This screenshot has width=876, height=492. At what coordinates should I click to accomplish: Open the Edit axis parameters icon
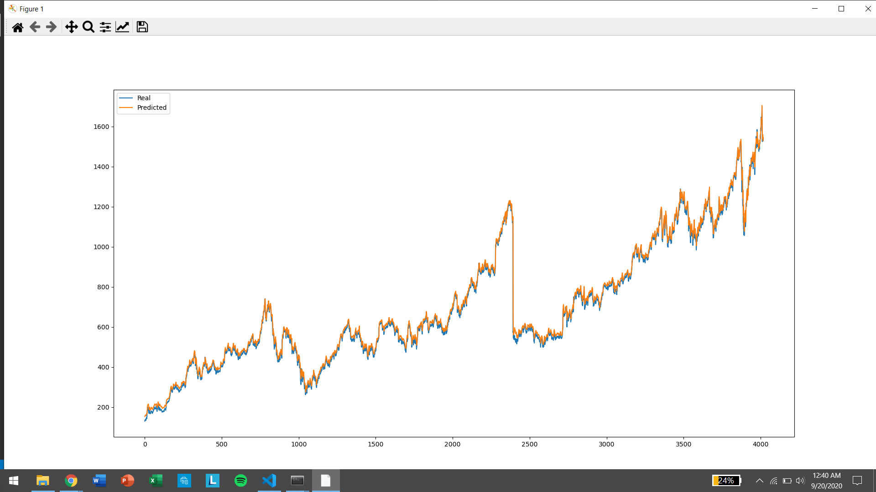122,27
